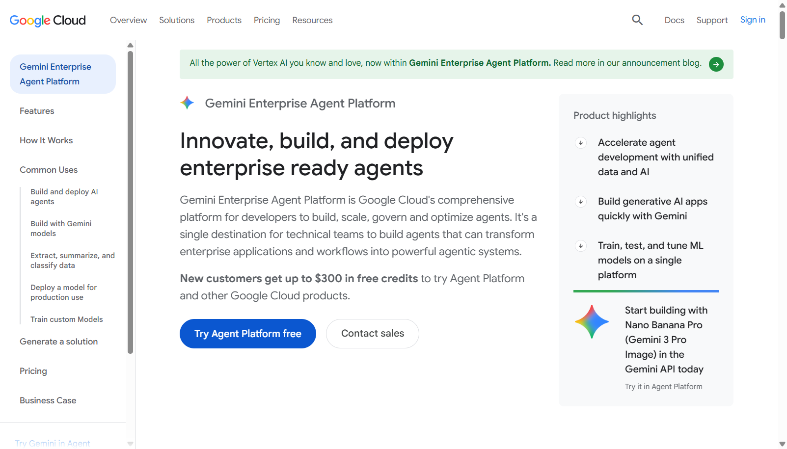Open the Overview menu

pos(128,20)
